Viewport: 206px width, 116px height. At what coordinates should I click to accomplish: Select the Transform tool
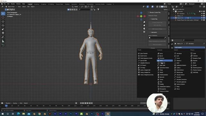3,33
